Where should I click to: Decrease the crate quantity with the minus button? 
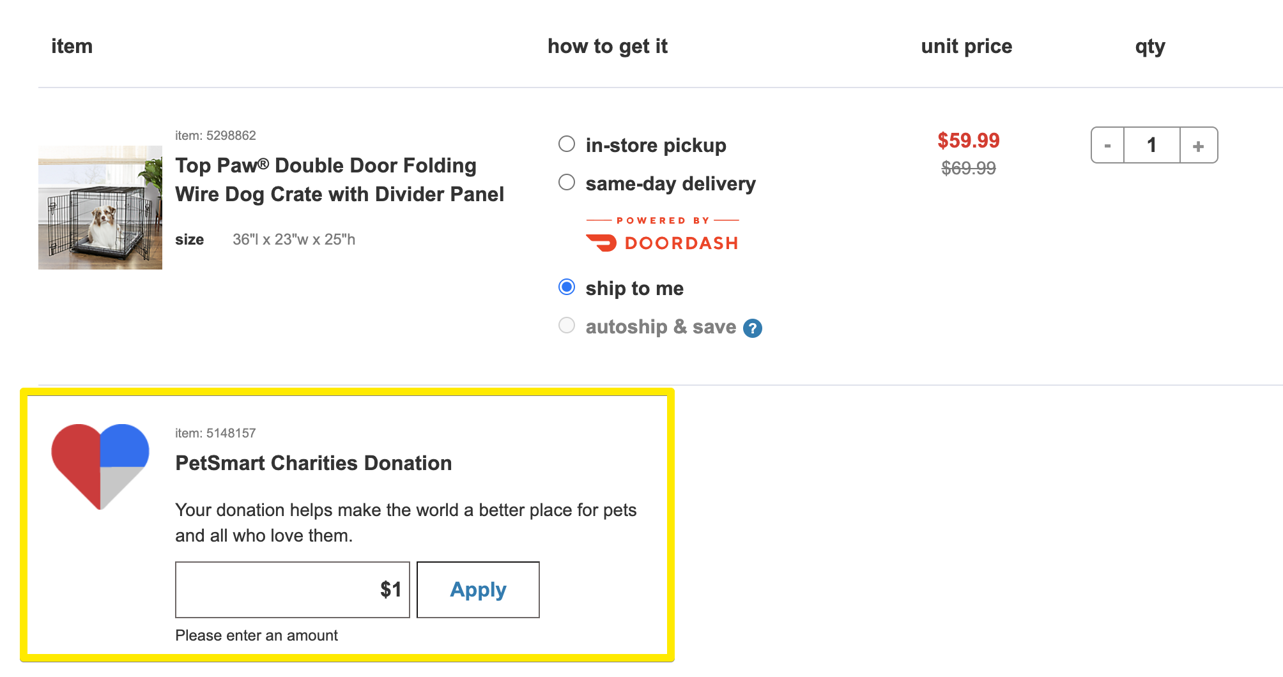pos(1106,145)
